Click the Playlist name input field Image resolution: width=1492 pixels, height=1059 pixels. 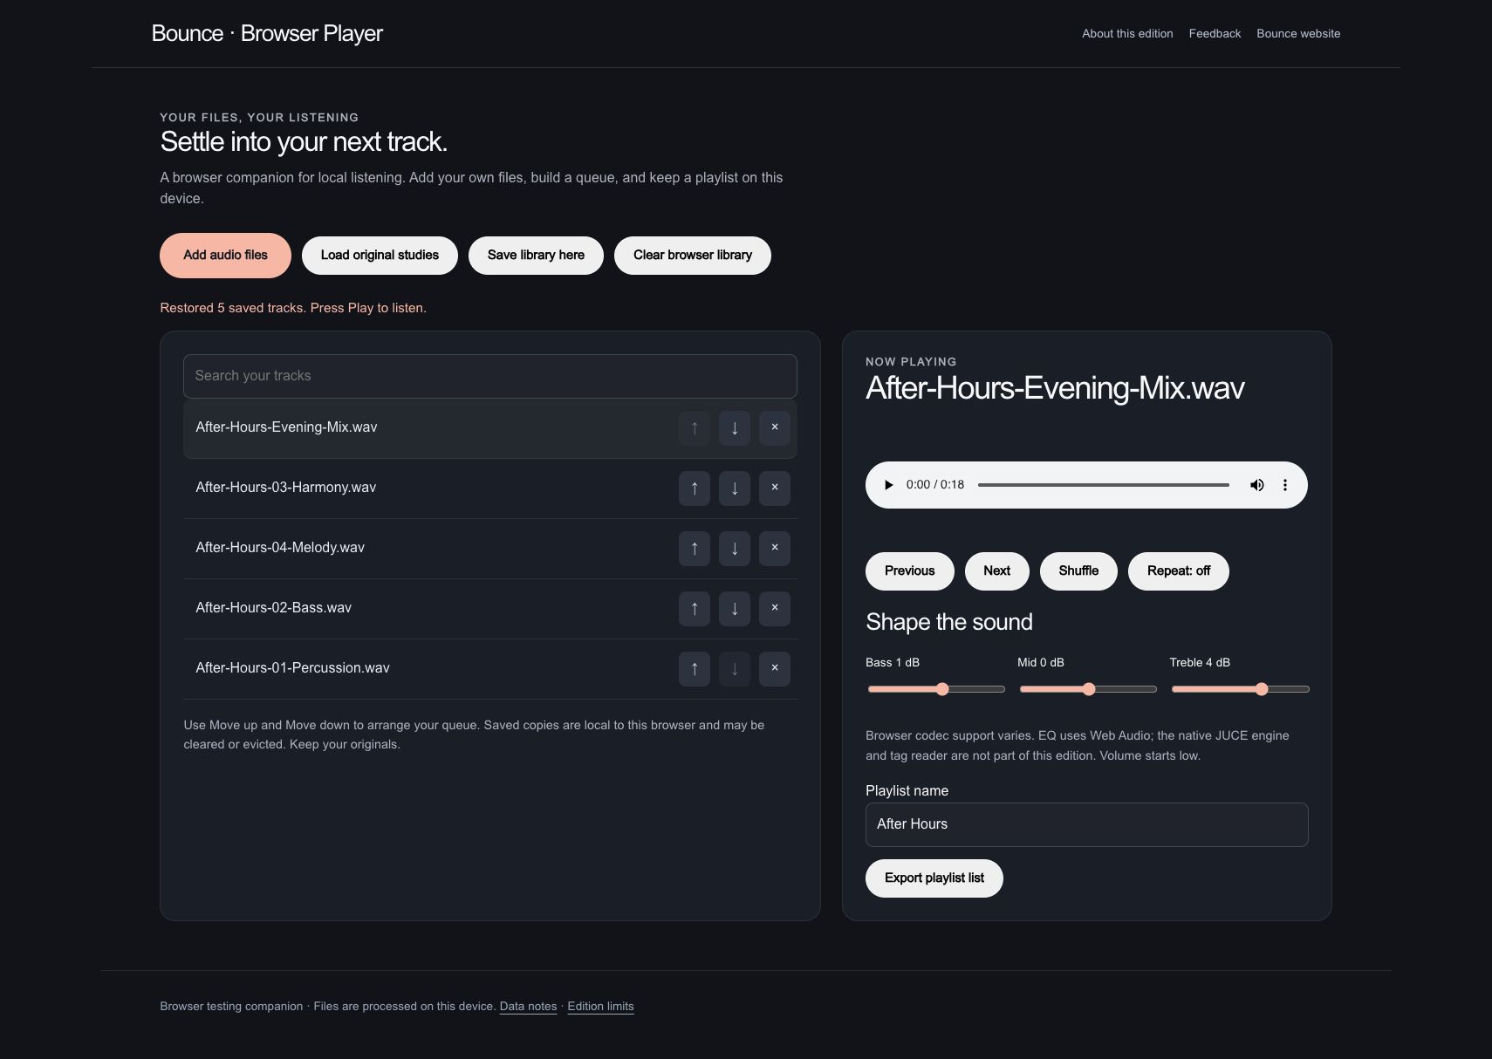pyautogui.click(x=1087, y=824)
